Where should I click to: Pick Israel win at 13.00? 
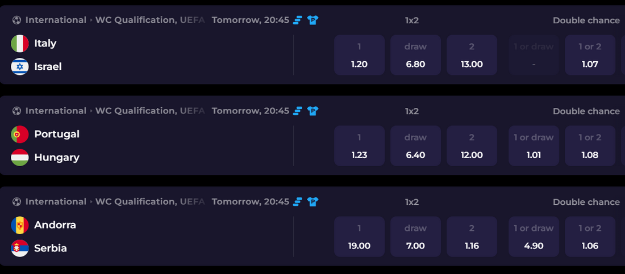click(472, 55)
